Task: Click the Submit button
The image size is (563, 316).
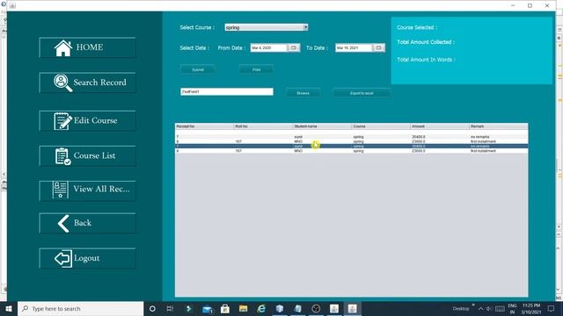Action: pos(198,69)
